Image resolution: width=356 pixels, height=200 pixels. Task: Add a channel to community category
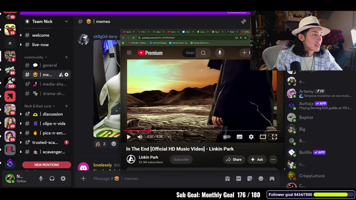click(x=66, y=57)
